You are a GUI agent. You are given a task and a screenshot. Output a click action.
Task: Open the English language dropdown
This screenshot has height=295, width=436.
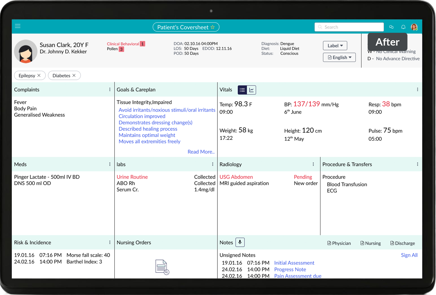pos(339,57)
